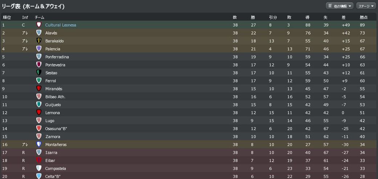378x179 pixels.
Task: Open the Ponferradina team link
Action: pyautogui.click(x=57, y=57)
